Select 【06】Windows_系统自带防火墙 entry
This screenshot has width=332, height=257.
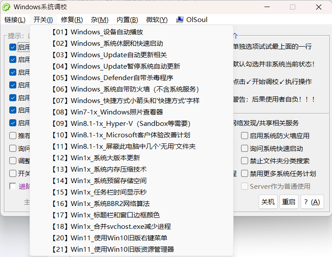pyautogui.click(x=132, y=89)
